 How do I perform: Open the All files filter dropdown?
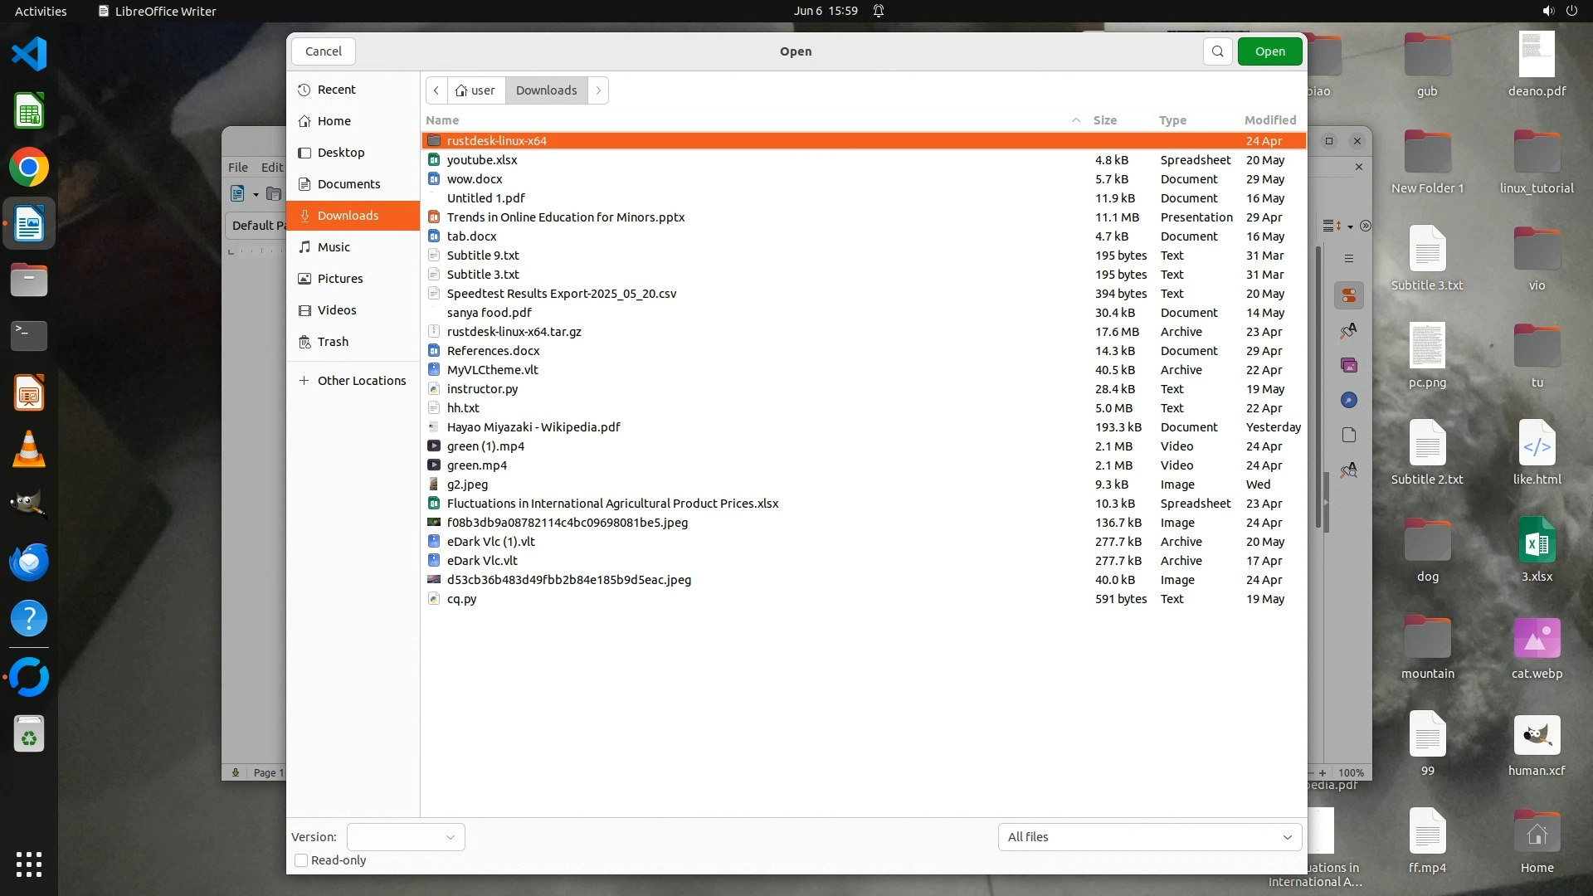pyautogui.click(x=1149, y=837)
